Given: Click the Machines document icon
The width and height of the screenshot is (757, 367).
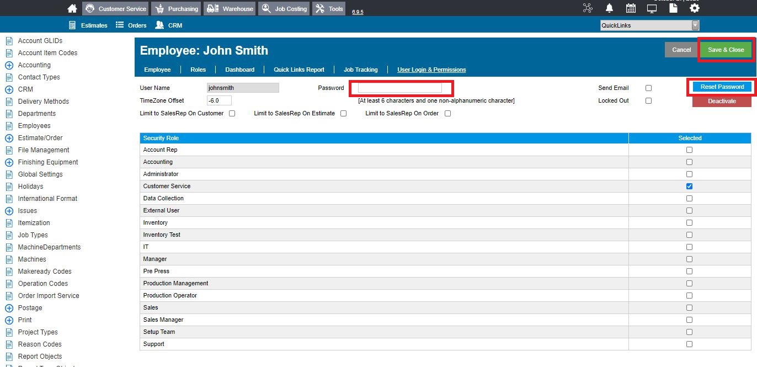Looking at the screenshot, I should pyautogui.click(x=9, y=259).
